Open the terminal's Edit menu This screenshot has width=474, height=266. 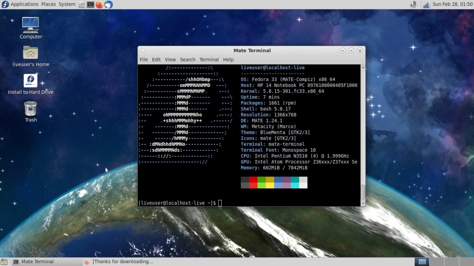coord(156,60)
